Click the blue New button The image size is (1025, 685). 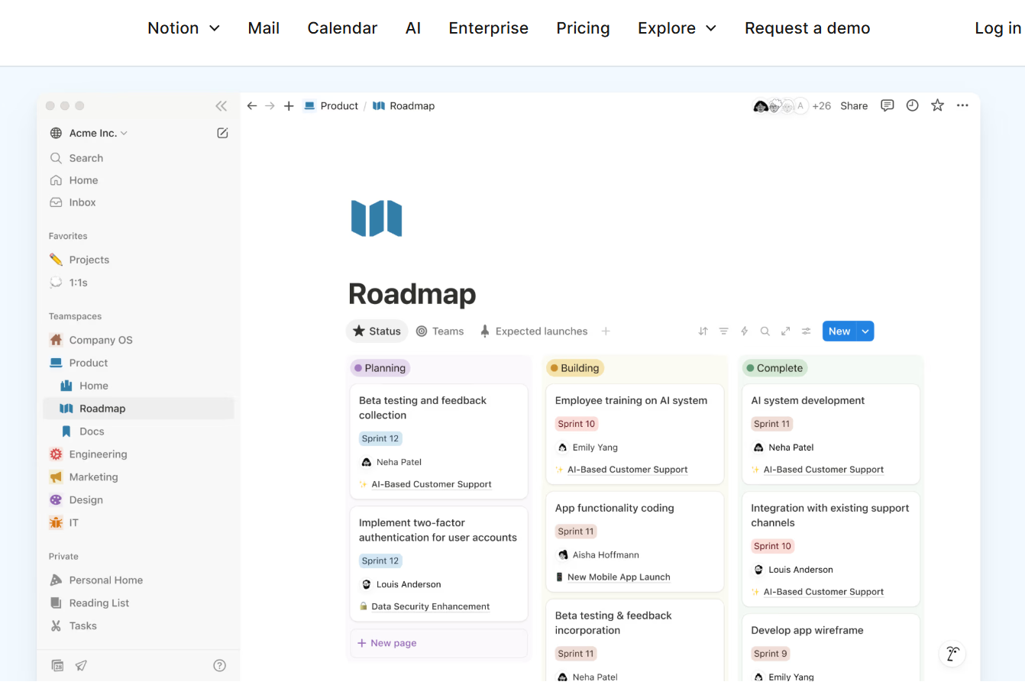point(839,331)
